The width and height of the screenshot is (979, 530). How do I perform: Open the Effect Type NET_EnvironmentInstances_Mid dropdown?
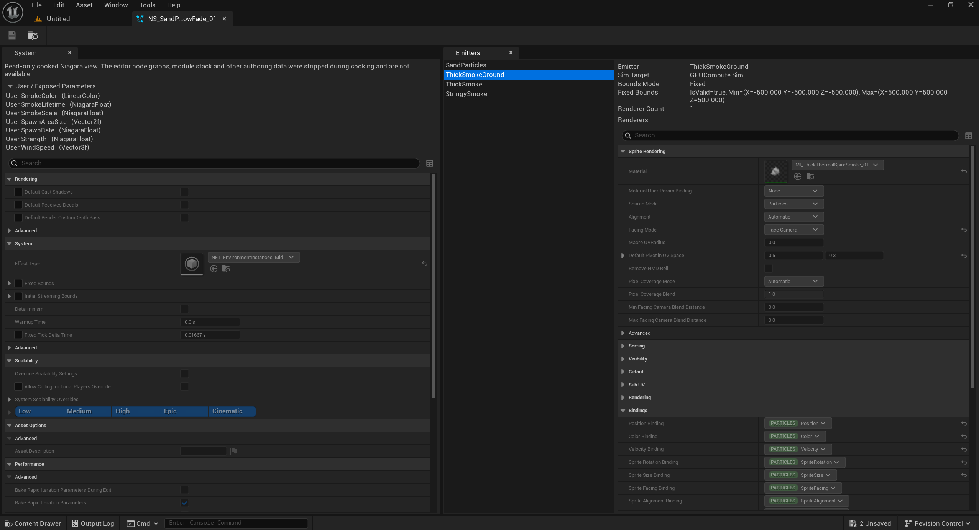point(254,258)
